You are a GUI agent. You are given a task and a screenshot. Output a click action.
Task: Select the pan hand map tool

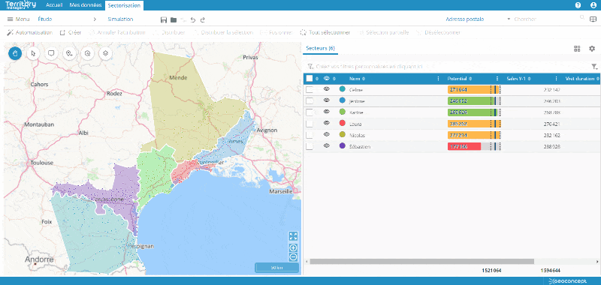tap(15, 53)
